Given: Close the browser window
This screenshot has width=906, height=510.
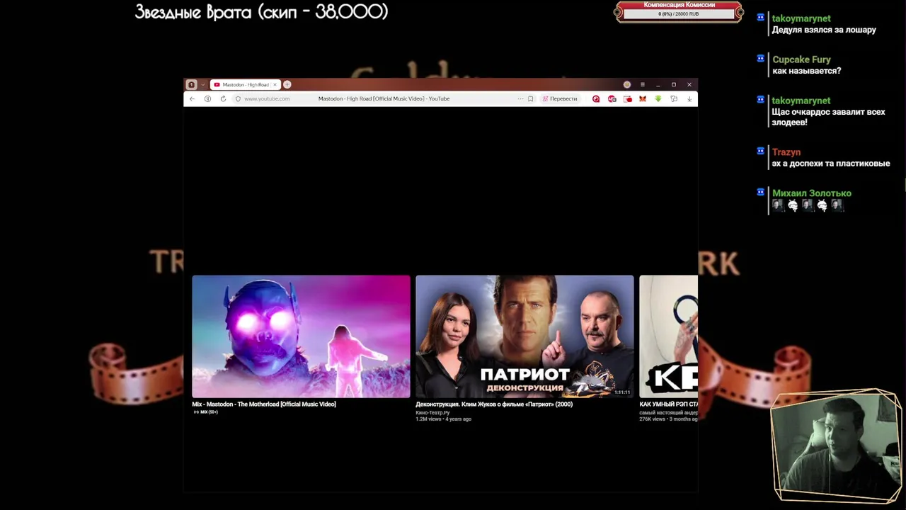Looking at the screenshot, I should coord(689,84).
